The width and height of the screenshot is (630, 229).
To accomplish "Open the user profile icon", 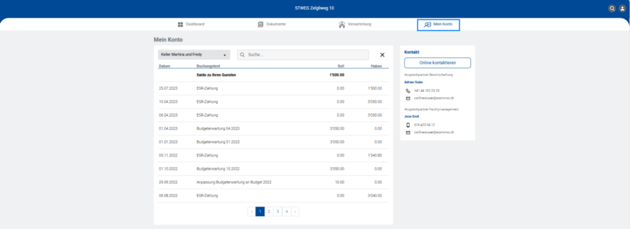I will 622,9.
